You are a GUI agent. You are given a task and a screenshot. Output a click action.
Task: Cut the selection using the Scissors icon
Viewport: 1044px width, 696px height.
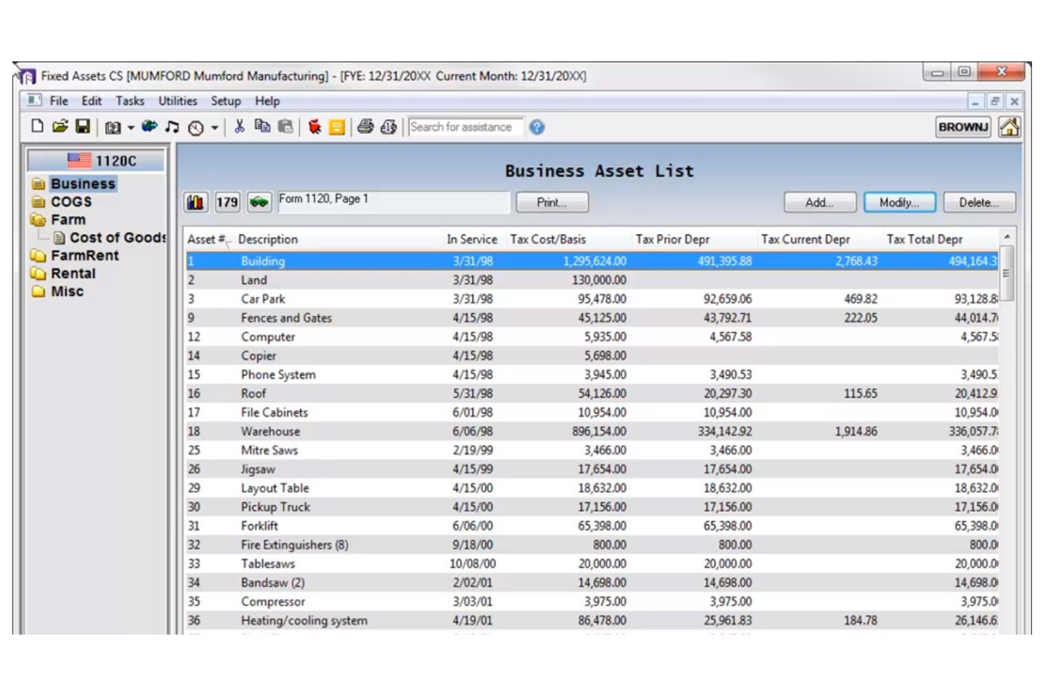tap(238, 127)
